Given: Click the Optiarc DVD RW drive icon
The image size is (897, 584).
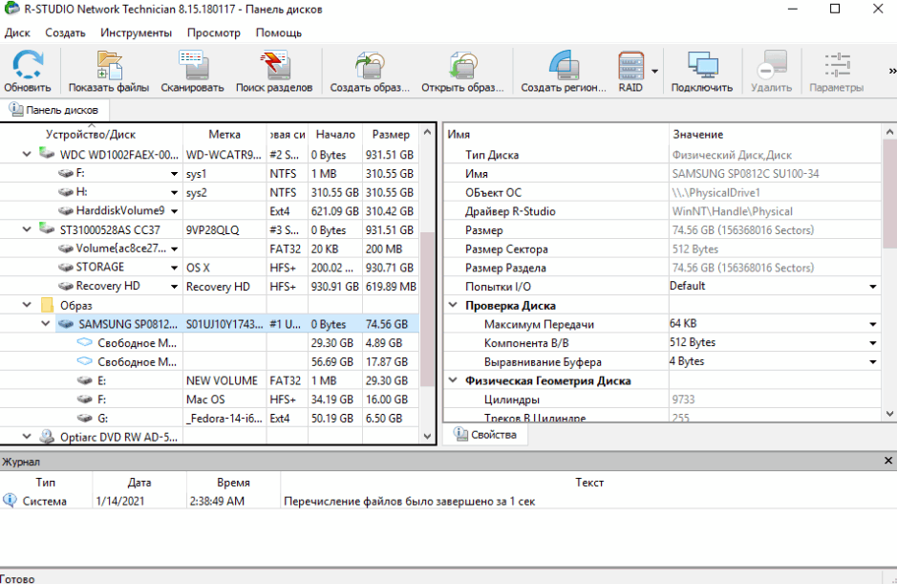Looking at the screenshot, I should point(47,437).
